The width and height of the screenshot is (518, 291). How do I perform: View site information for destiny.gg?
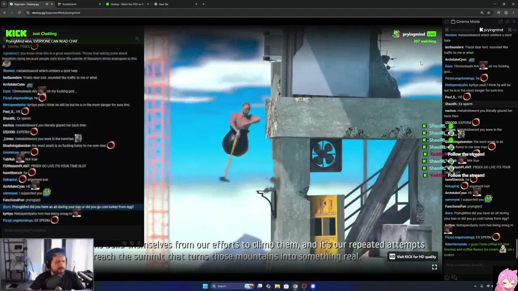tap(28, 13)
